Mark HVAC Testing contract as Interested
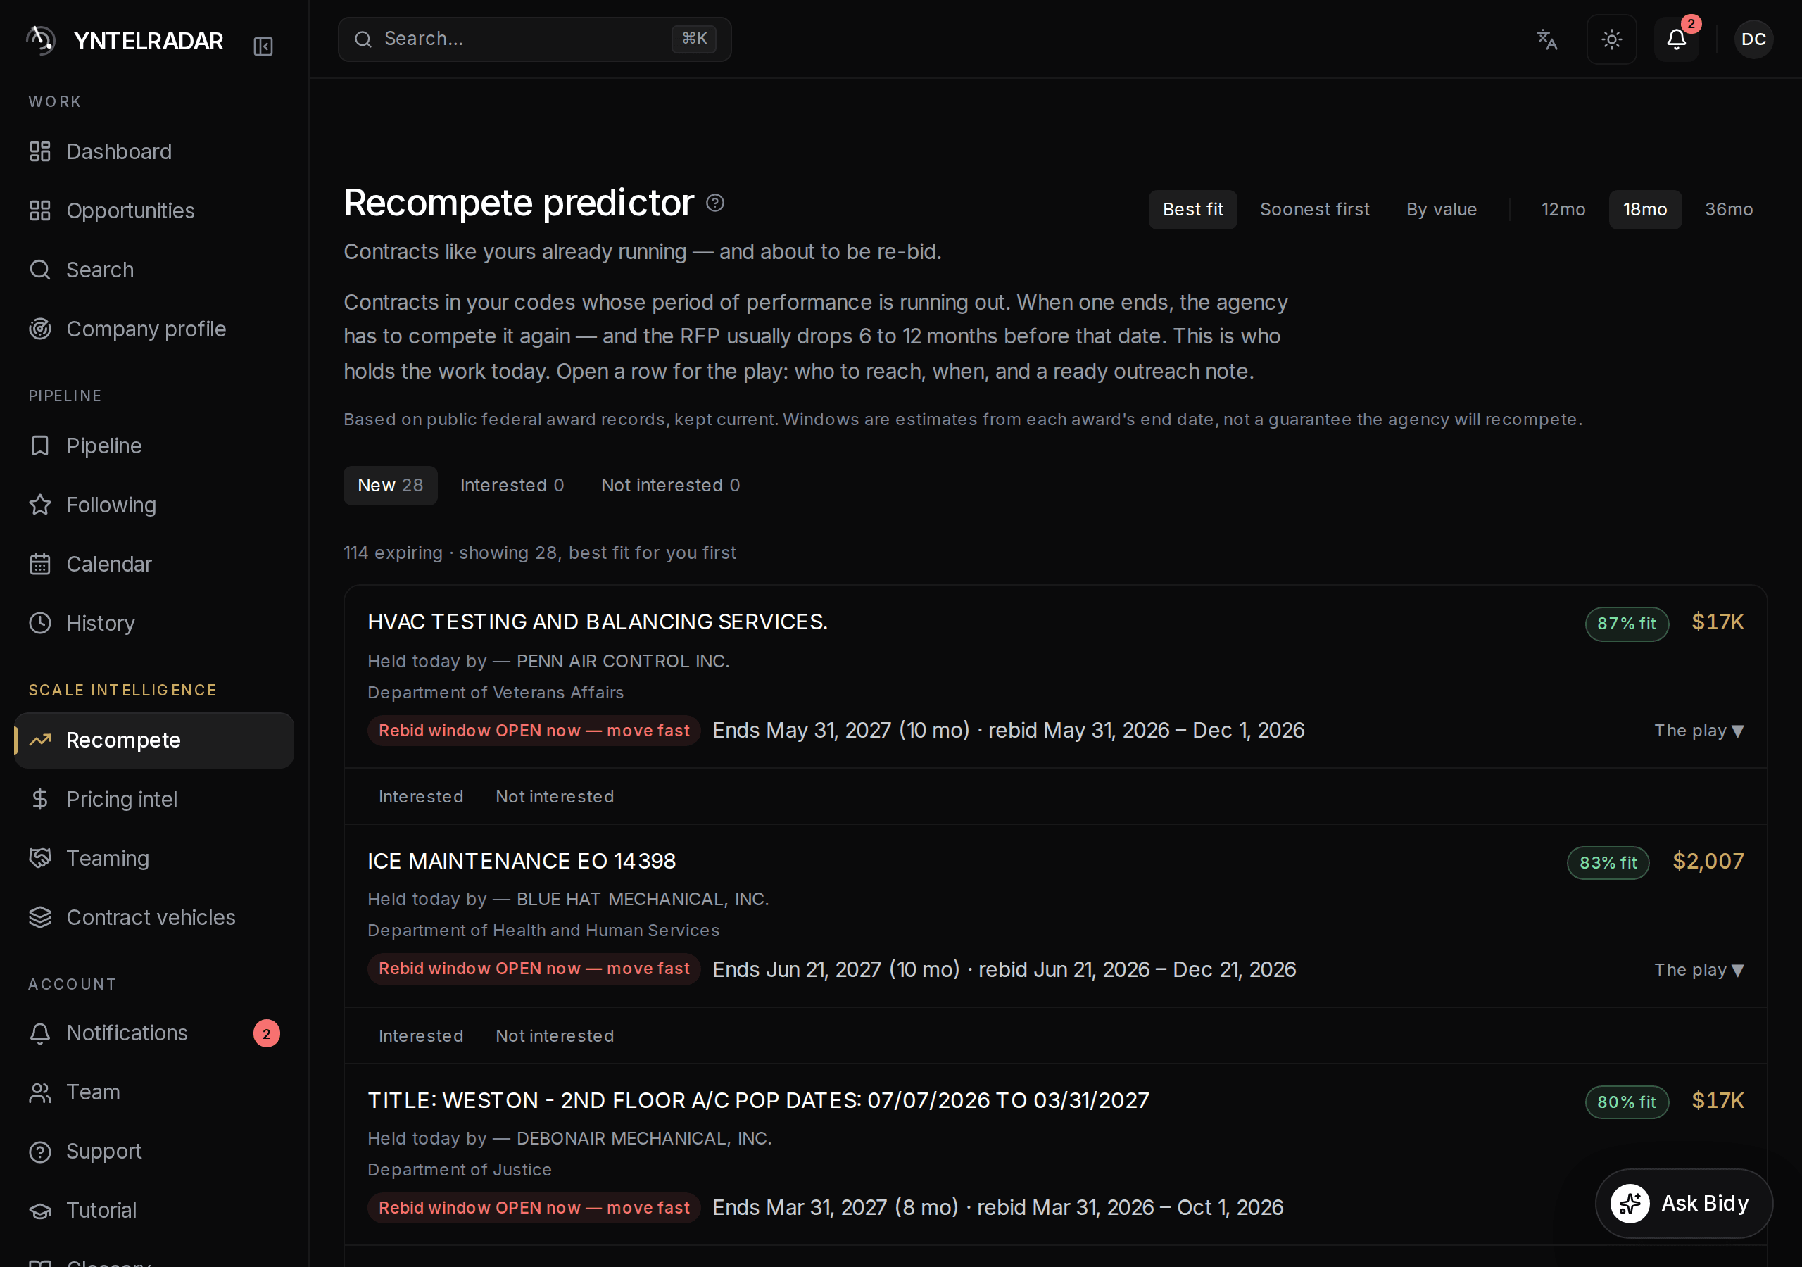The height and width of the screenshot is (1267, 1802). [x=421, y=797]
